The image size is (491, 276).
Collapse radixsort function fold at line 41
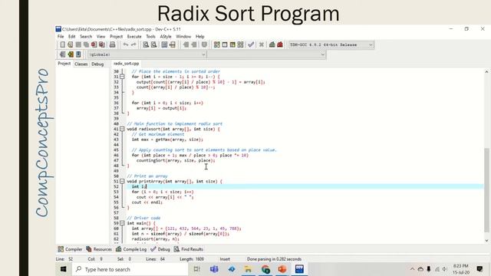[122, 129]
